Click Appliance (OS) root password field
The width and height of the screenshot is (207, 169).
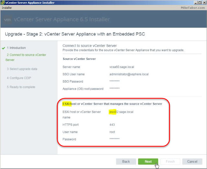click(114, 88)
